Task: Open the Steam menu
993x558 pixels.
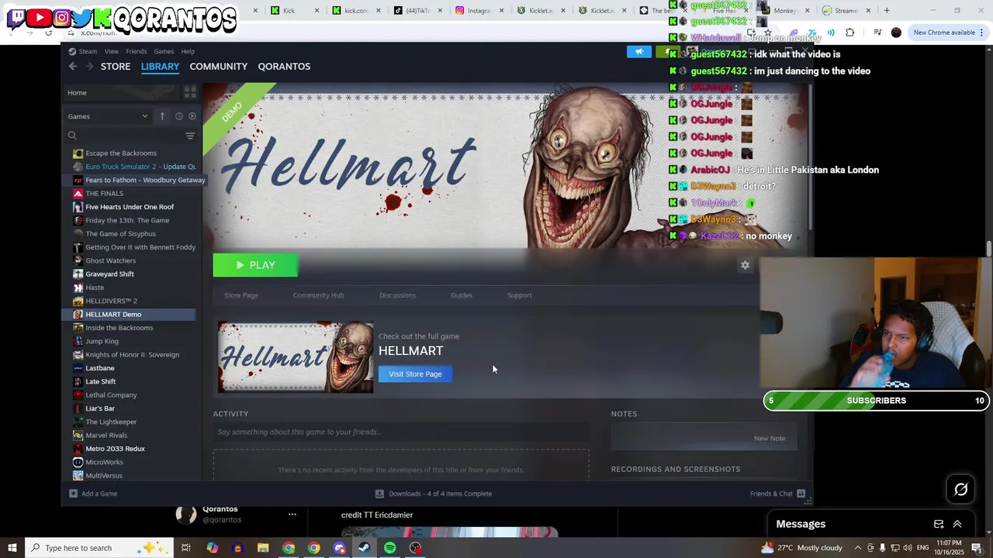Action: coord(88,52)
